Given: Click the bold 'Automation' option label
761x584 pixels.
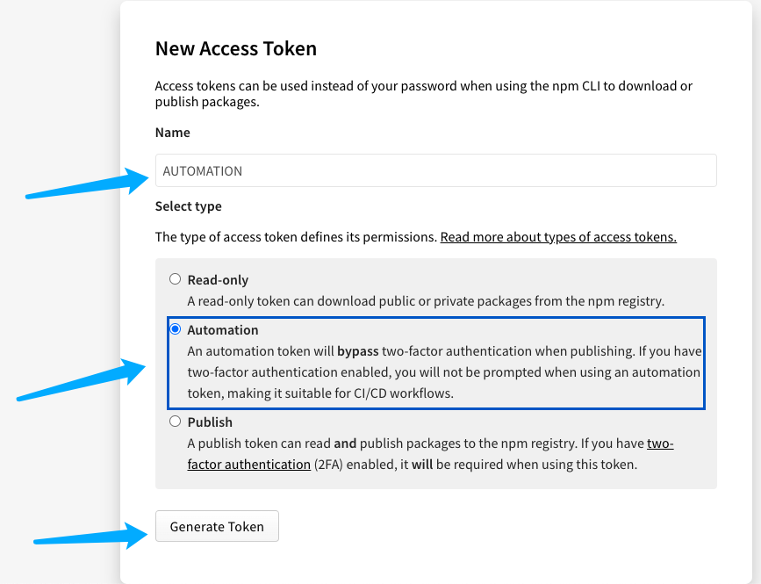Looking at the screenshot, I should [223, 330].
